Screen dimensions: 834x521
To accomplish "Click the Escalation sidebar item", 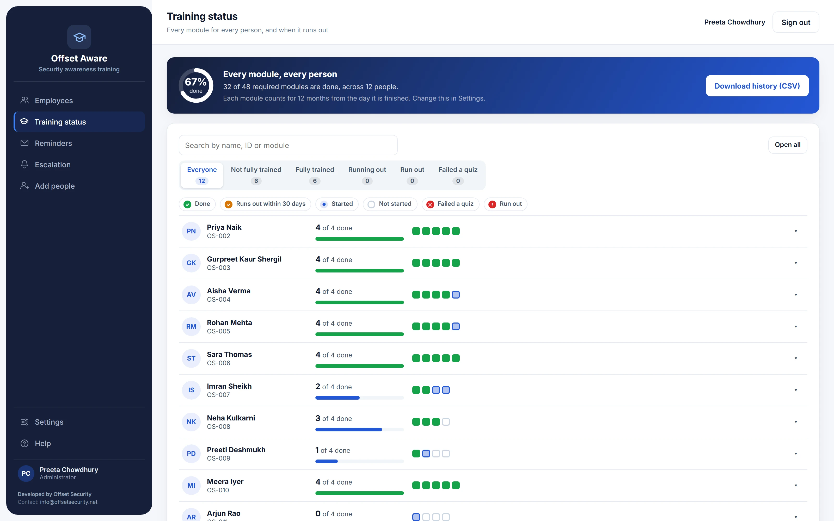I will [x=79, y=164].
